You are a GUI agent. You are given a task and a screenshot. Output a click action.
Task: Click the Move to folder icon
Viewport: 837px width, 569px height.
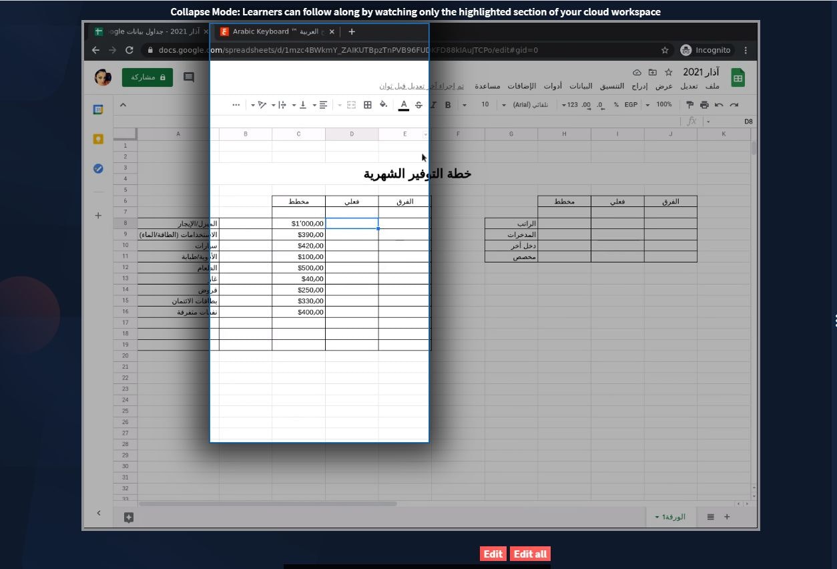[653, 72]
